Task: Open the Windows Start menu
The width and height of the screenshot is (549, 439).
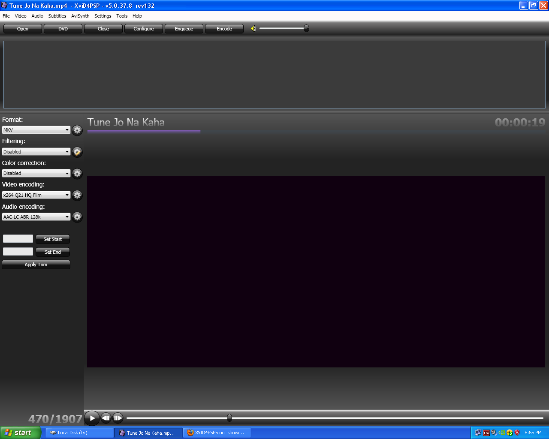Action: pos(21,433)
